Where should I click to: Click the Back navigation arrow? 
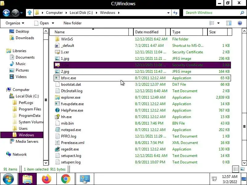click(6, 13)
